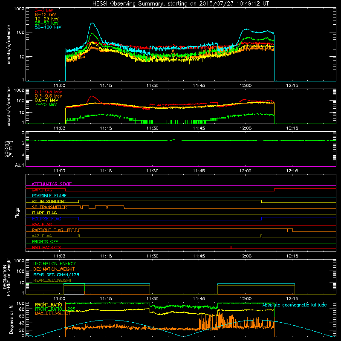Screen dimensions: 341x341
Task: Click the MAX_DET_VS_TOT legend label
Action: (x=52, y=313)
